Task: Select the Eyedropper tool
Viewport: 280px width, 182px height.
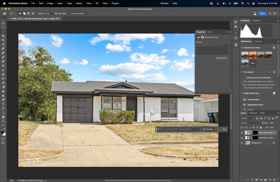Action: pos(3,45)
